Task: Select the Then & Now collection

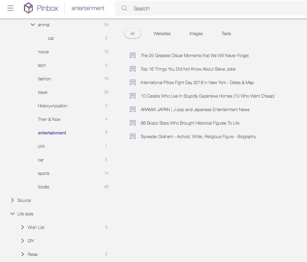Action: tap(49, 119)
